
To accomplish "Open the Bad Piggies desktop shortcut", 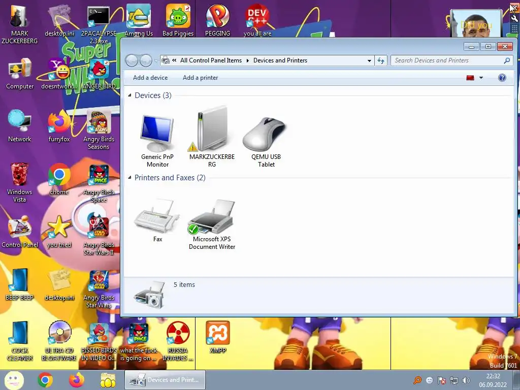I will [x=178, y=20].
